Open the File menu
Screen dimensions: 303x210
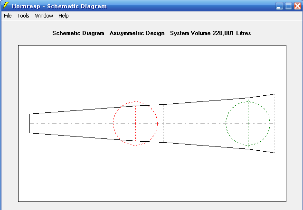(8, 16)
